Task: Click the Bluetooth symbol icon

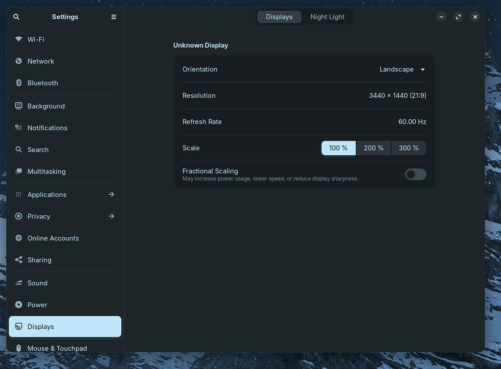Action: coord(19,83)
